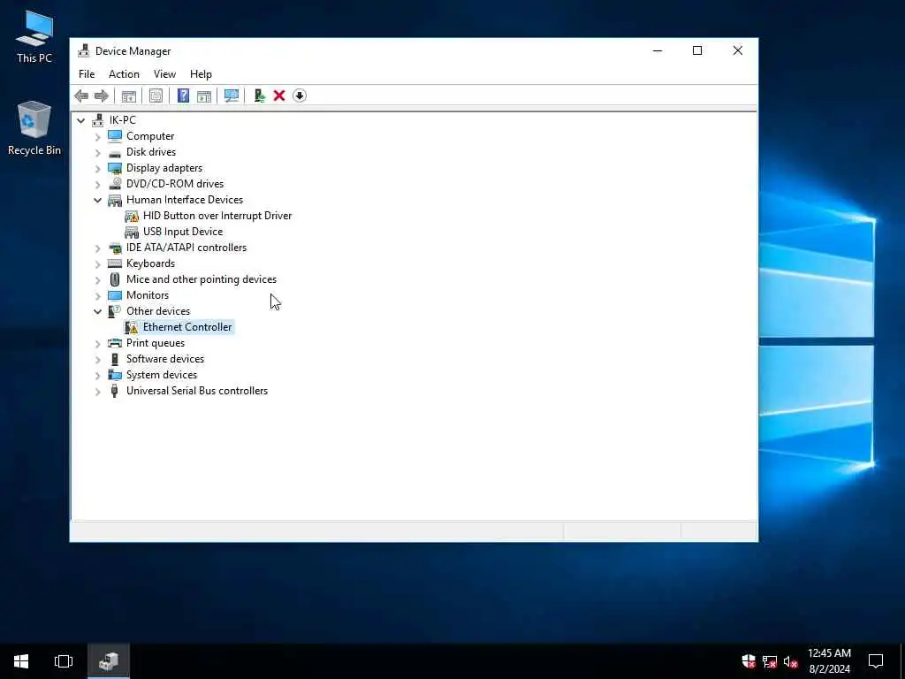The image size is (905, 679).
Task: Select the Ethernet Controller device
Action: point(187,327)
